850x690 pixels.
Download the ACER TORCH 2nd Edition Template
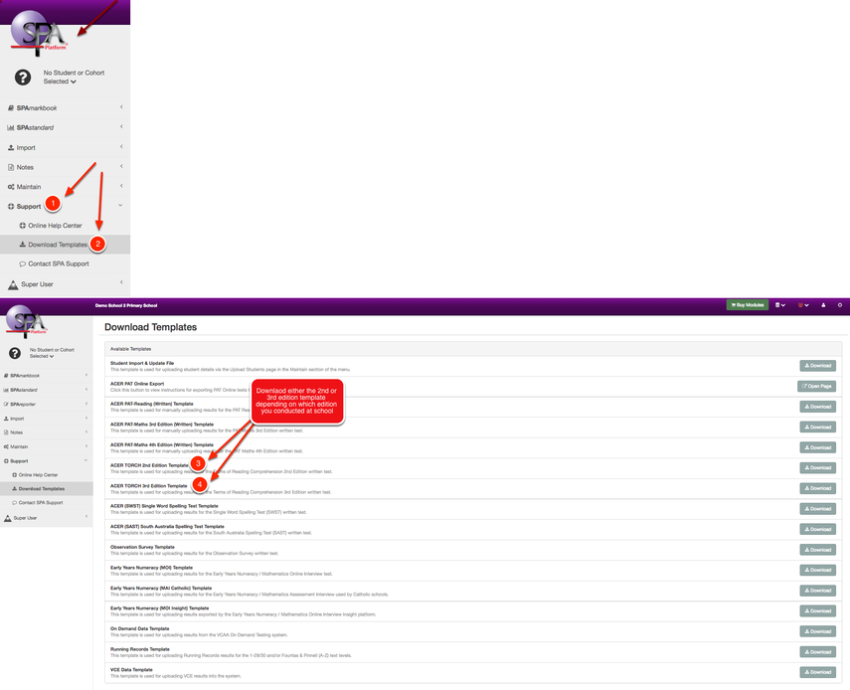click(816, 467)
